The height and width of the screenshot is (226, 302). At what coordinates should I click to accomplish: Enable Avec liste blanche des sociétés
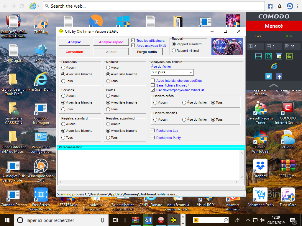click(x=153, y=80)
